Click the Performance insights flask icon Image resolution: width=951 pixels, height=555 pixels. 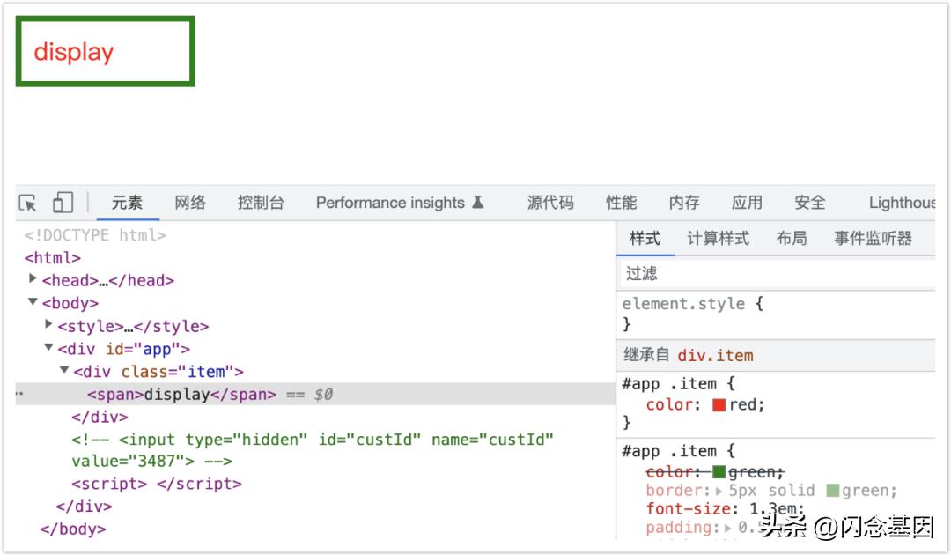tap(478, 202)
